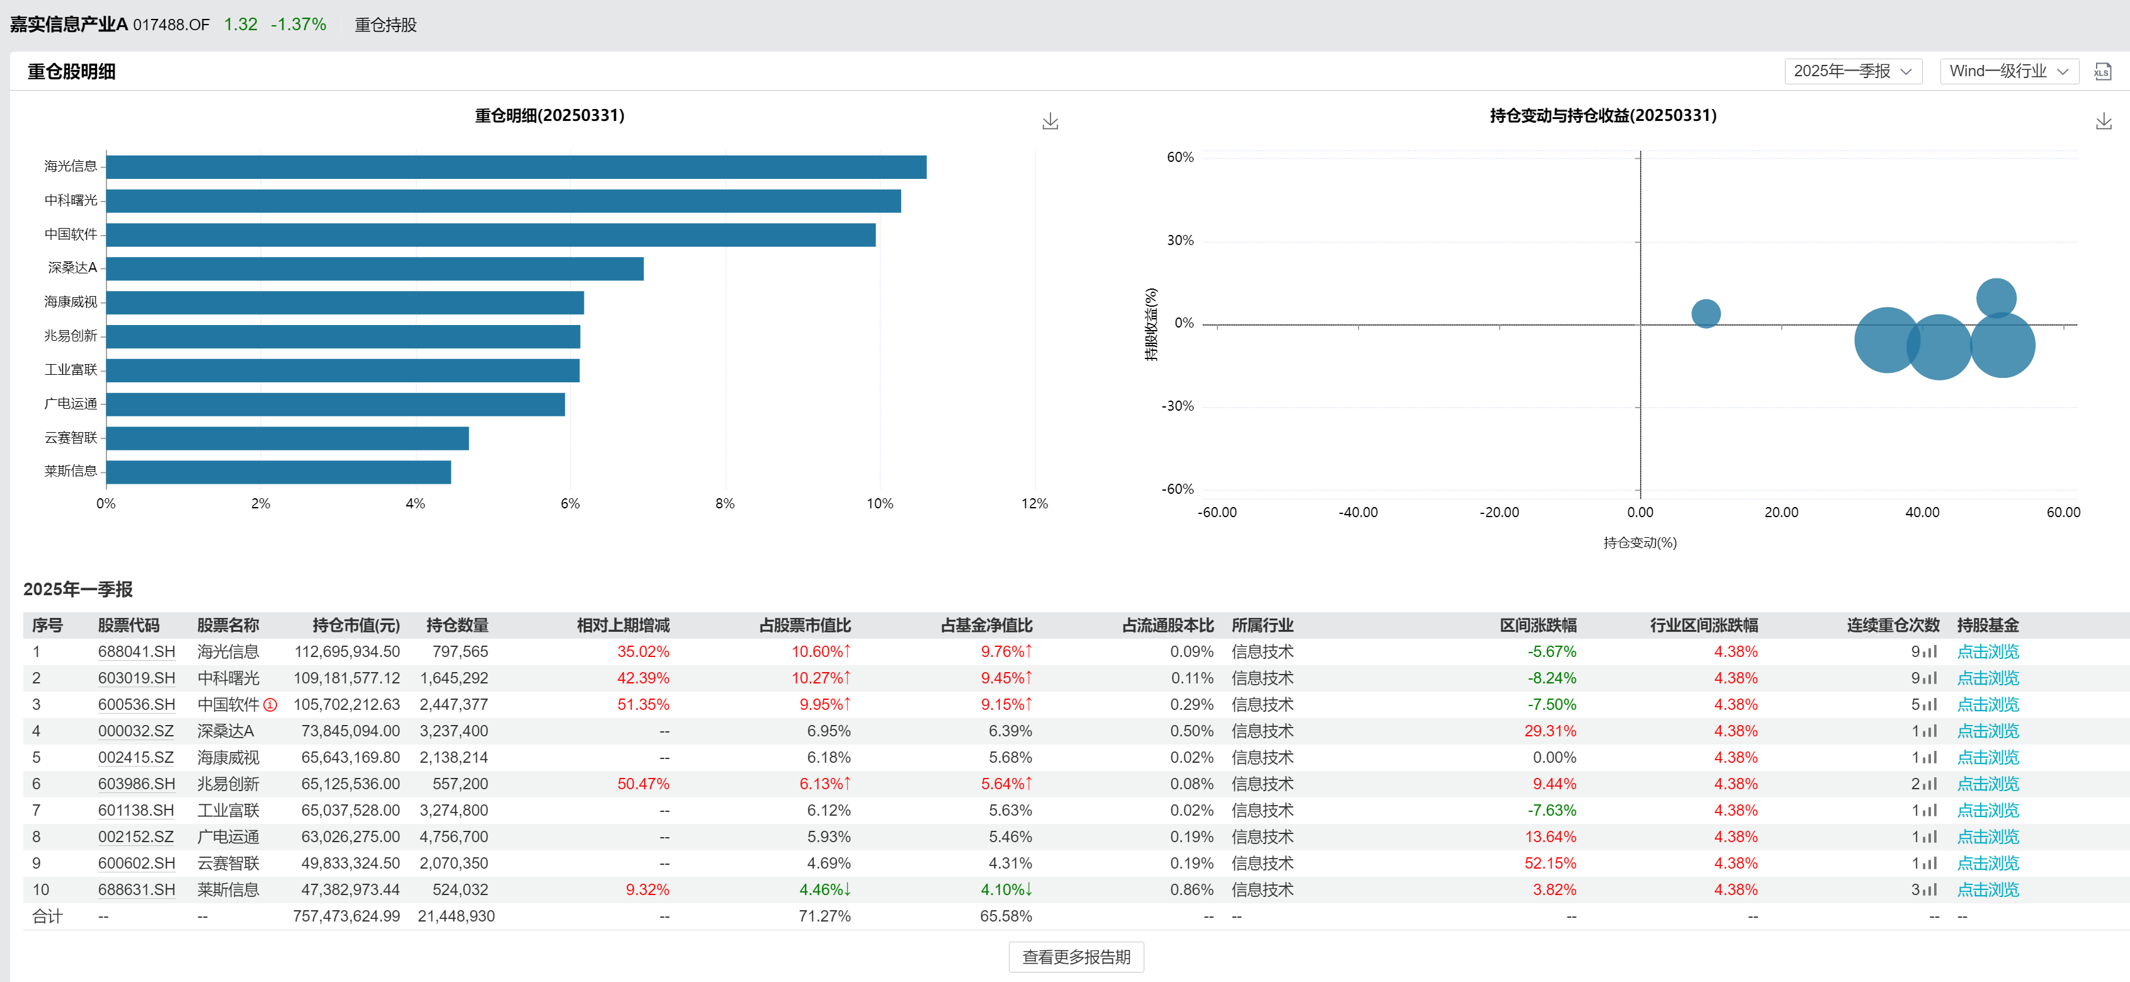Screen dimensions: 2130x982
Task: Click 点击浏览 for 深桑达A holding funds
Action: pyautogui.click(x=1988, y=731)
